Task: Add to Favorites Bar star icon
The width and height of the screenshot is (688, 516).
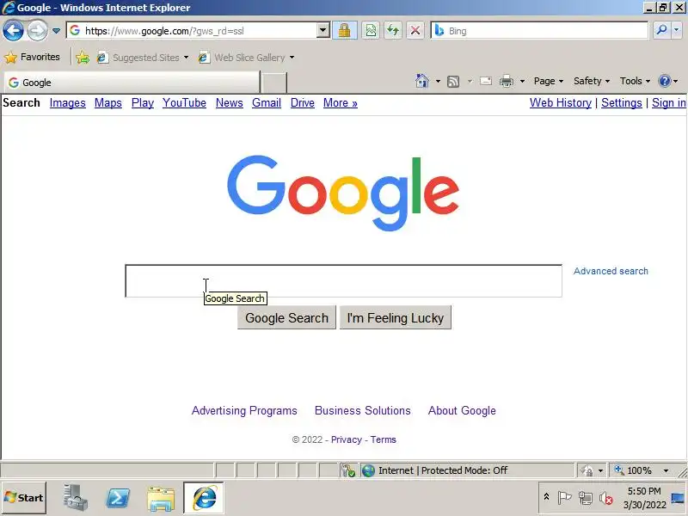Action: point(82,58)
